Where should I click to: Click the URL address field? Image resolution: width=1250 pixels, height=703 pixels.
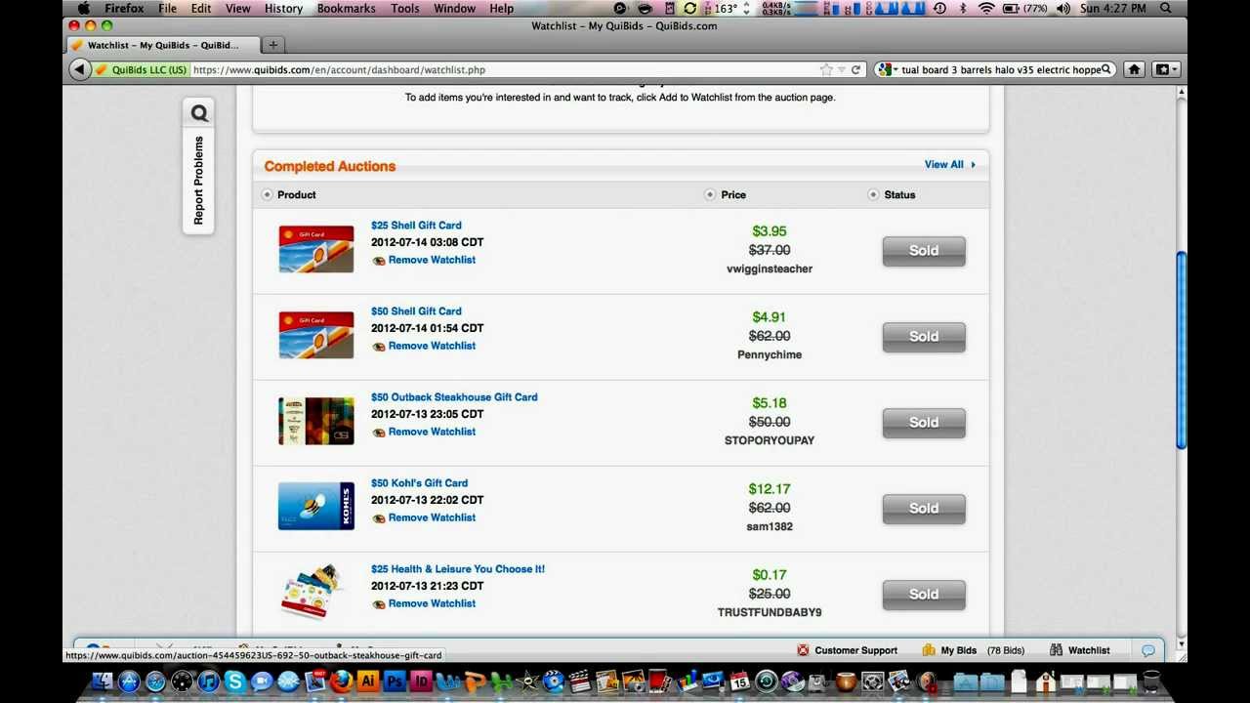click(503, 69)
